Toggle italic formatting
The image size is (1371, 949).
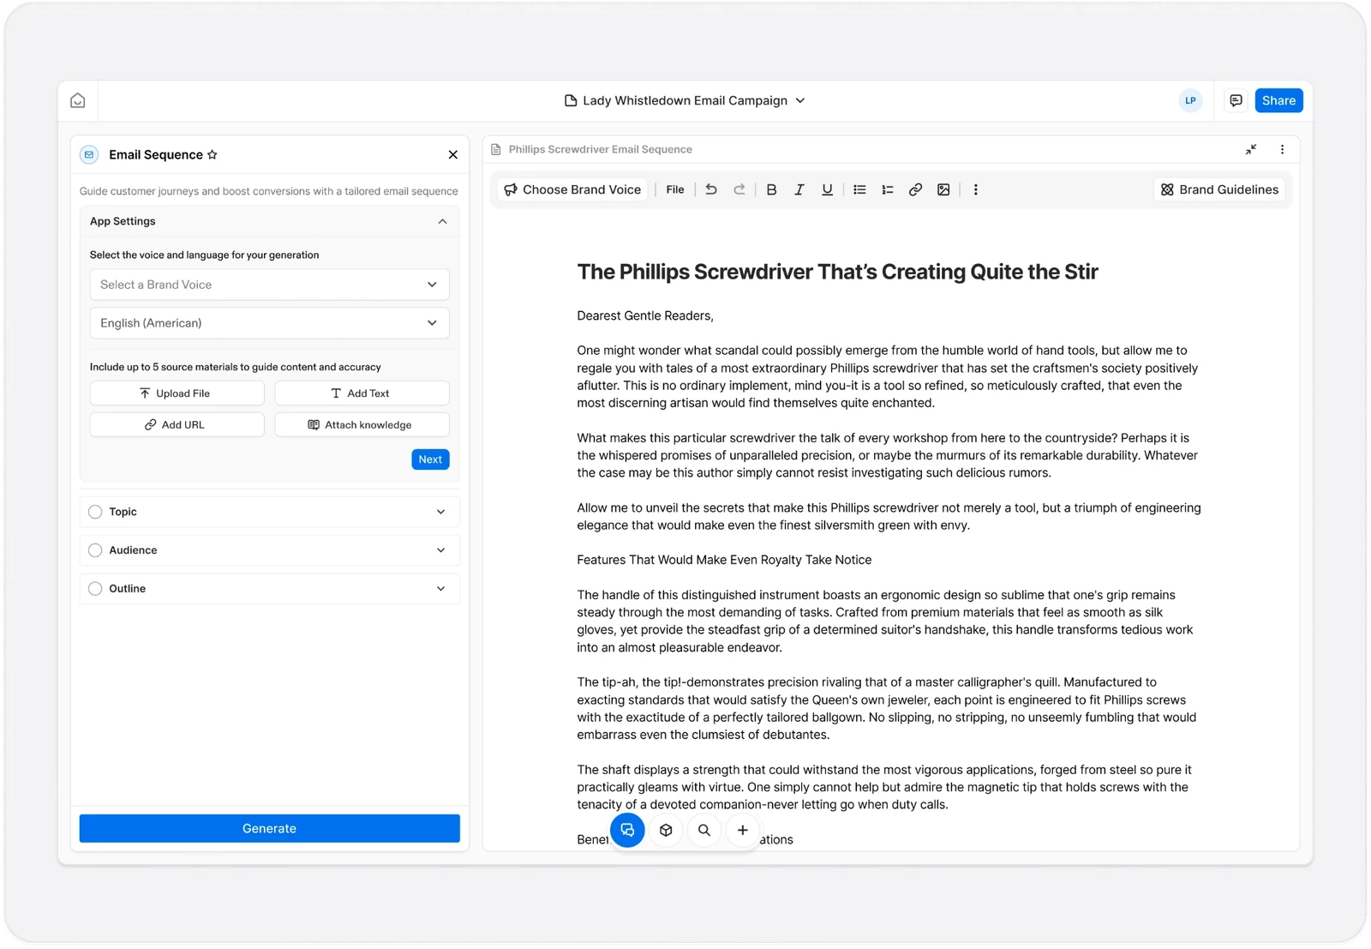tap(799, 189)
